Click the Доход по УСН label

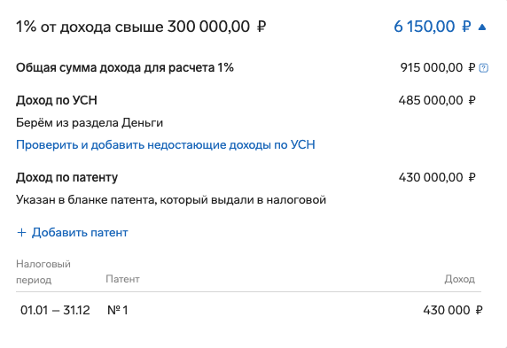click(57, 100)
